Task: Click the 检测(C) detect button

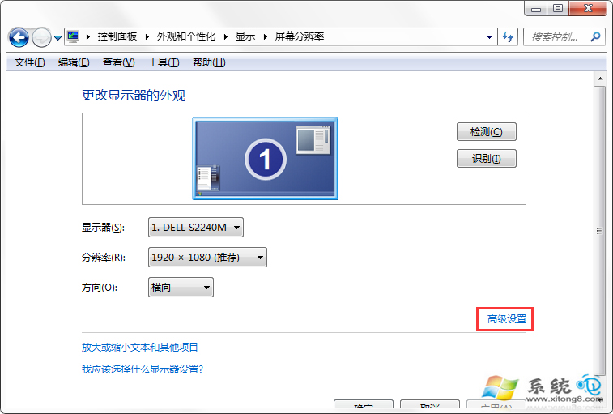Action: tap(487, 132)
